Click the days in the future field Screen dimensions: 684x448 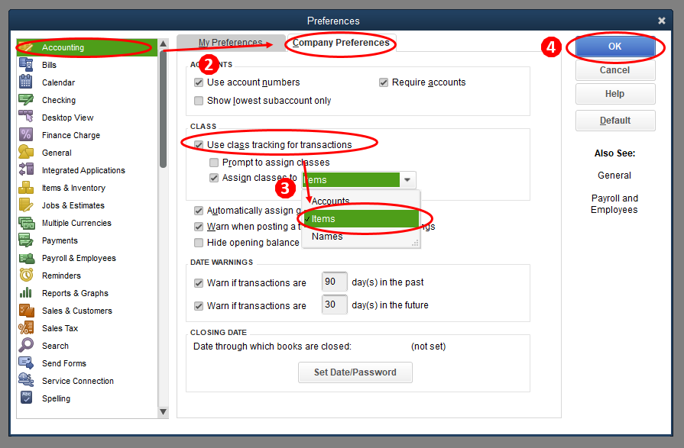coord(334,305)
